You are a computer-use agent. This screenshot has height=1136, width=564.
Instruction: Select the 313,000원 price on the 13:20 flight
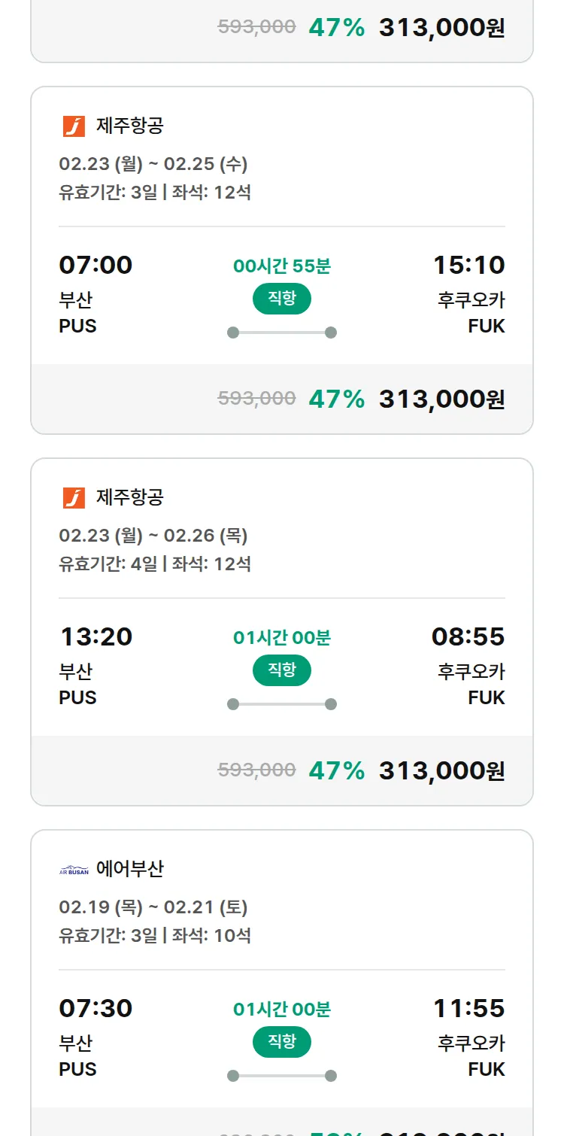441,770
